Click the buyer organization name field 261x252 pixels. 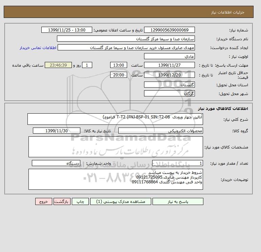pyautogui.click(x=126, y=39)
